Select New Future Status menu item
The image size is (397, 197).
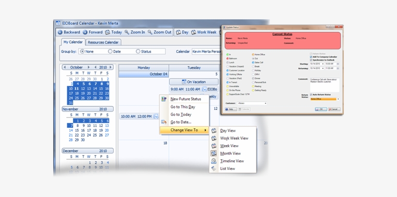184,99
